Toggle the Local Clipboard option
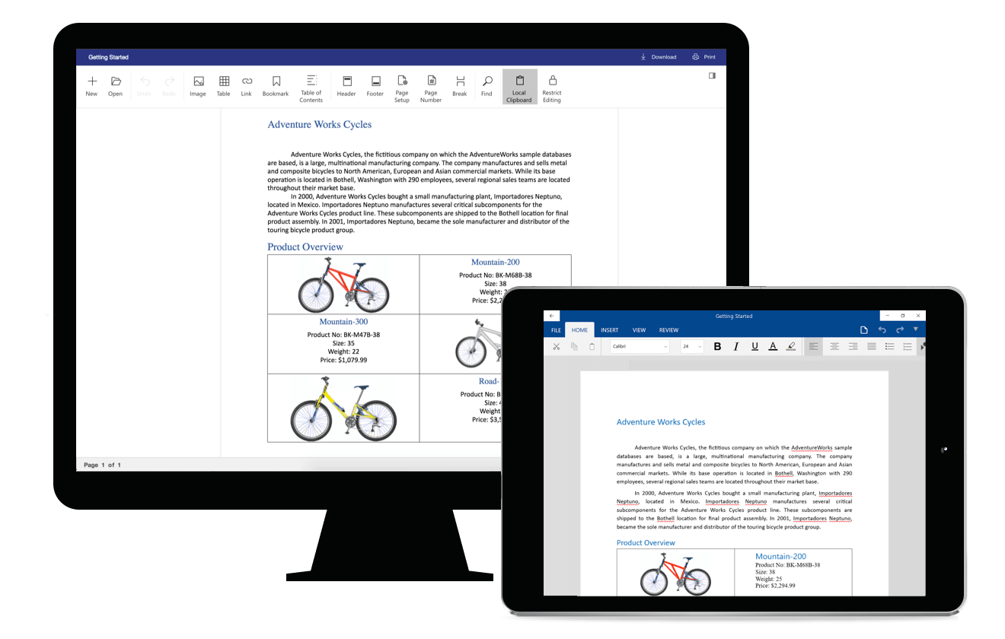This screenshot has height=639, width=1005. pos(519,87)
